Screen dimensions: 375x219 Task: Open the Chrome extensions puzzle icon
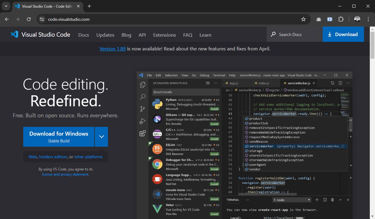point(341,19)
